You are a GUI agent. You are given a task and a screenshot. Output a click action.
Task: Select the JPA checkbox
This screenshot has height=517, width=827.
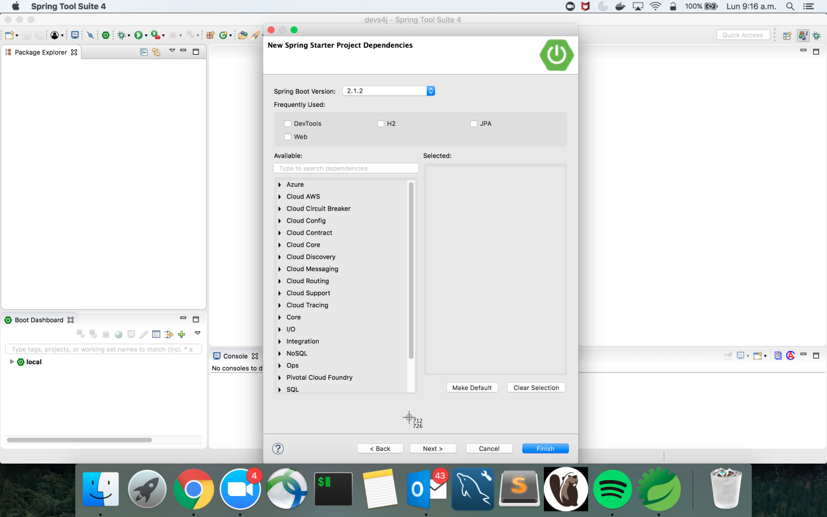(x=473, y=123)
